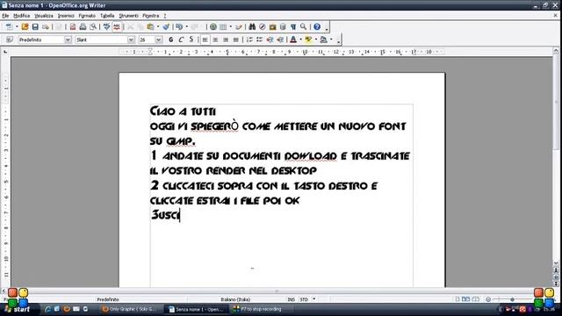Image resolution: width=562 pixels, height=316 pixels.
Task: Decrease indent icon in formatting toolbar
Action: pyautogui.click(x=270, y=39)
